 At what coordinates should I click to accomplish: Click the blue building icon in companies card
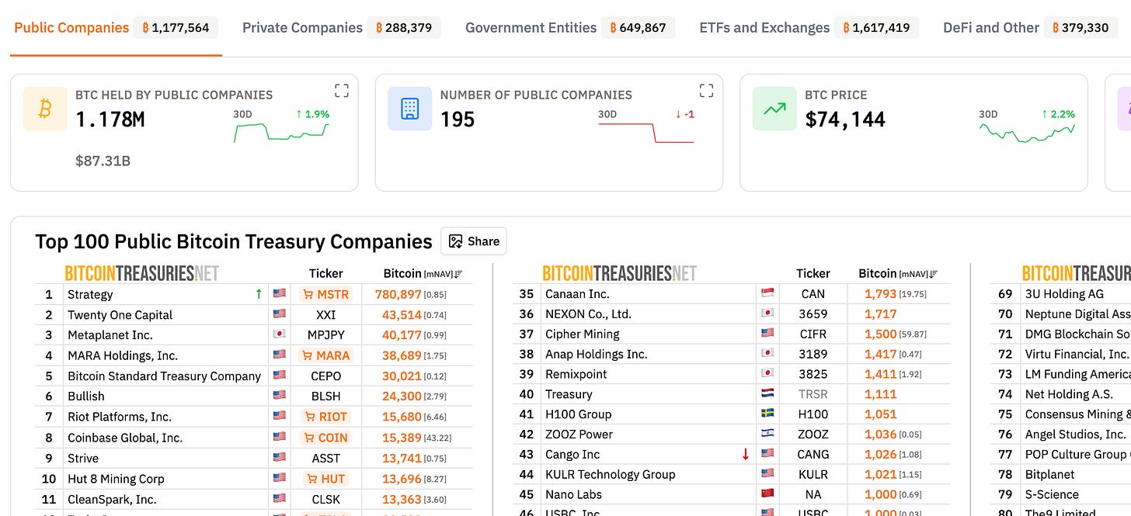tap(410, 109)
